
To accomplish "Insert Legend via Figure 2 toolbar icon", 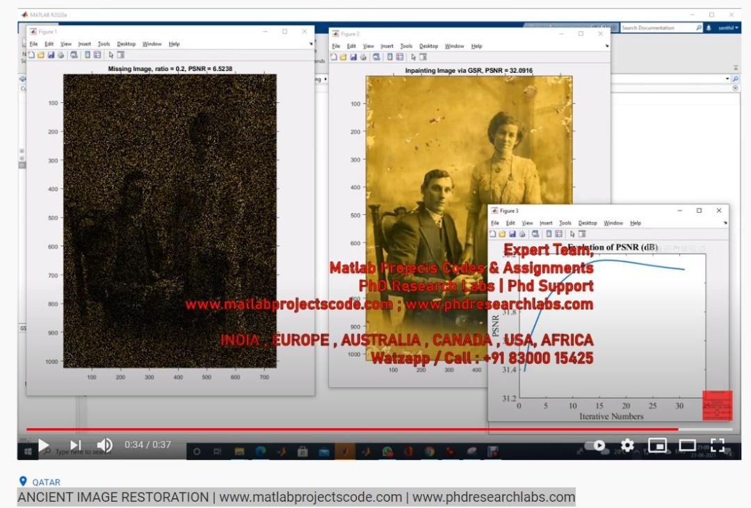I will (399, 57).
